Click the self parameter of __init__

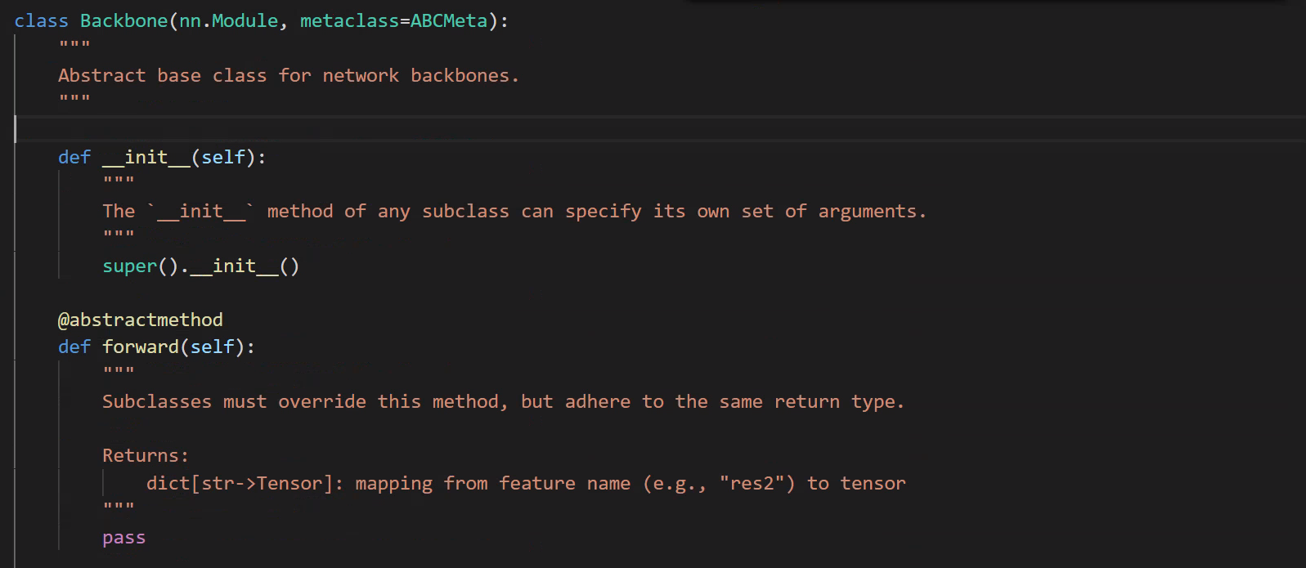pos(223,158)
